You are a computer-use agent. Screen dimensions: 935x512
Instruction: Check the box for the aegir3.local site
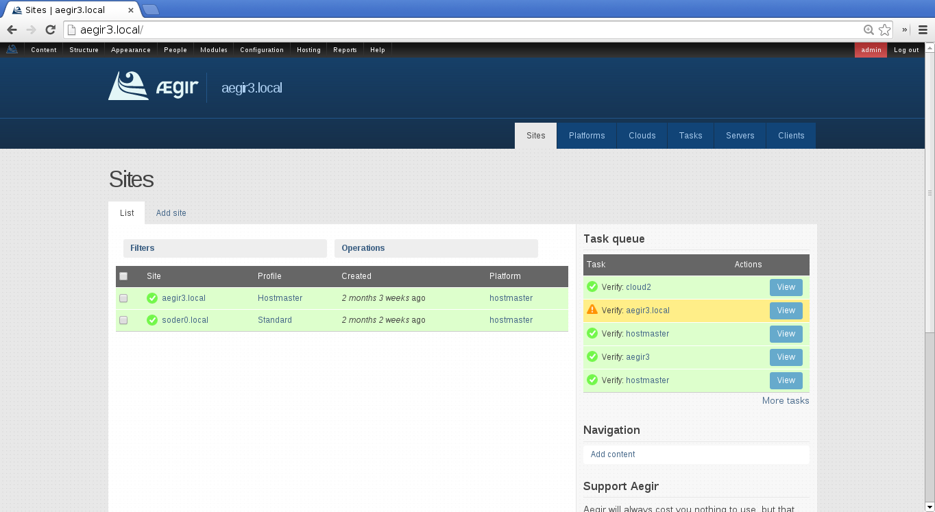coord(123,298)
